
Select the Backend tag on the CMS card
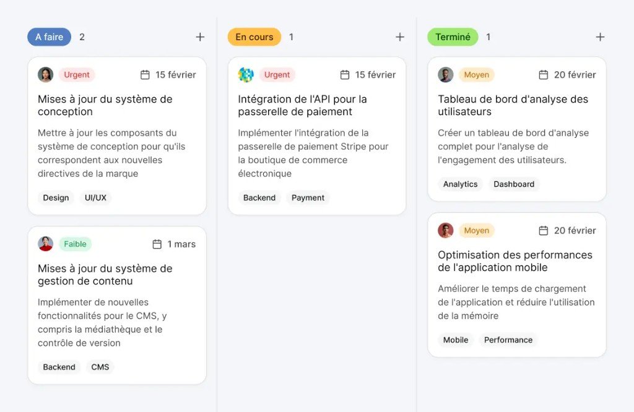point(59,367)
